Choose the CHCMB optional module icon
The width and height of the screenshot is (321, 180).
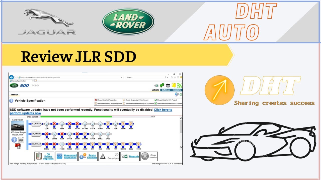click(85, 134)
